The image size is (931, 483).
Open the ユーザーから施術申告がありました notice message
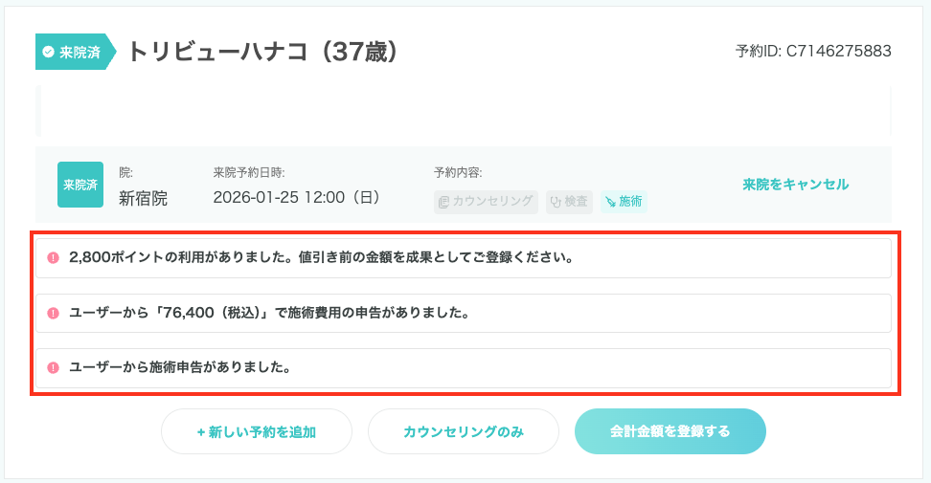point(180,367)
